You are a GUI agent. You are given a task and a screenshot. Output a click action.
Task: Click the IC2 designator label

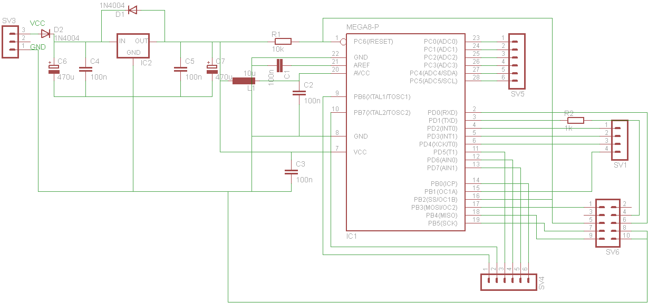click(146, 63)
